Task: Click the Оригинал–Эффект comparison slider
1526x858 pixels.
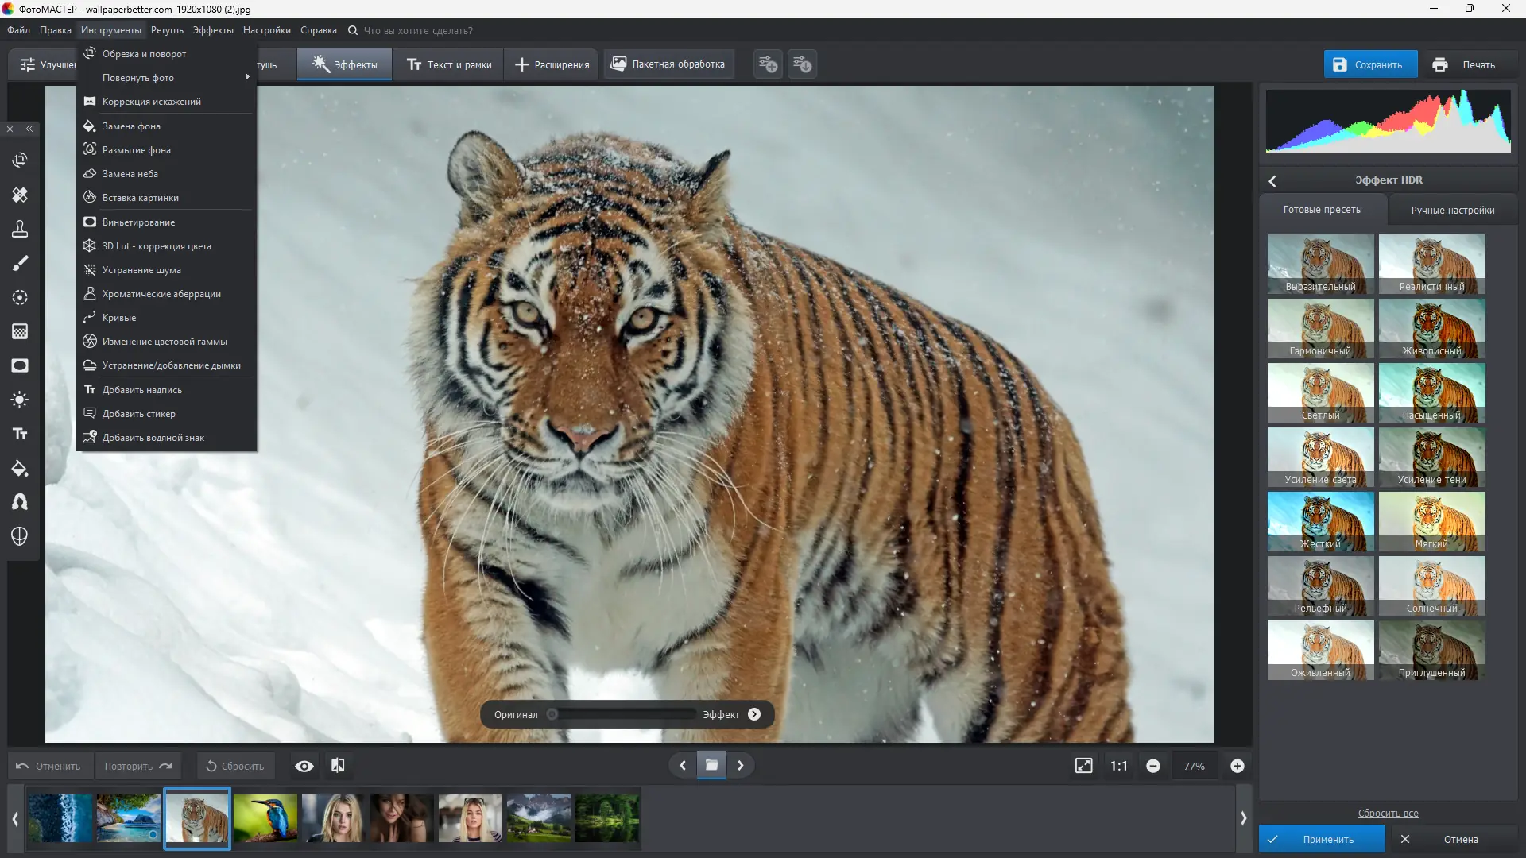Action: click(624, 714)
